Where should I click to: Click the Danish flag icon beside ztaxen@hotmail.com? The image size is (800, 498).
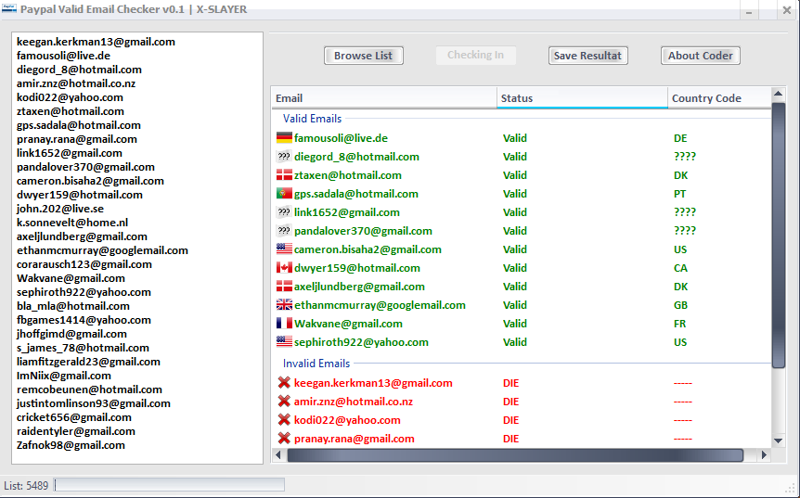coord(284,175)
